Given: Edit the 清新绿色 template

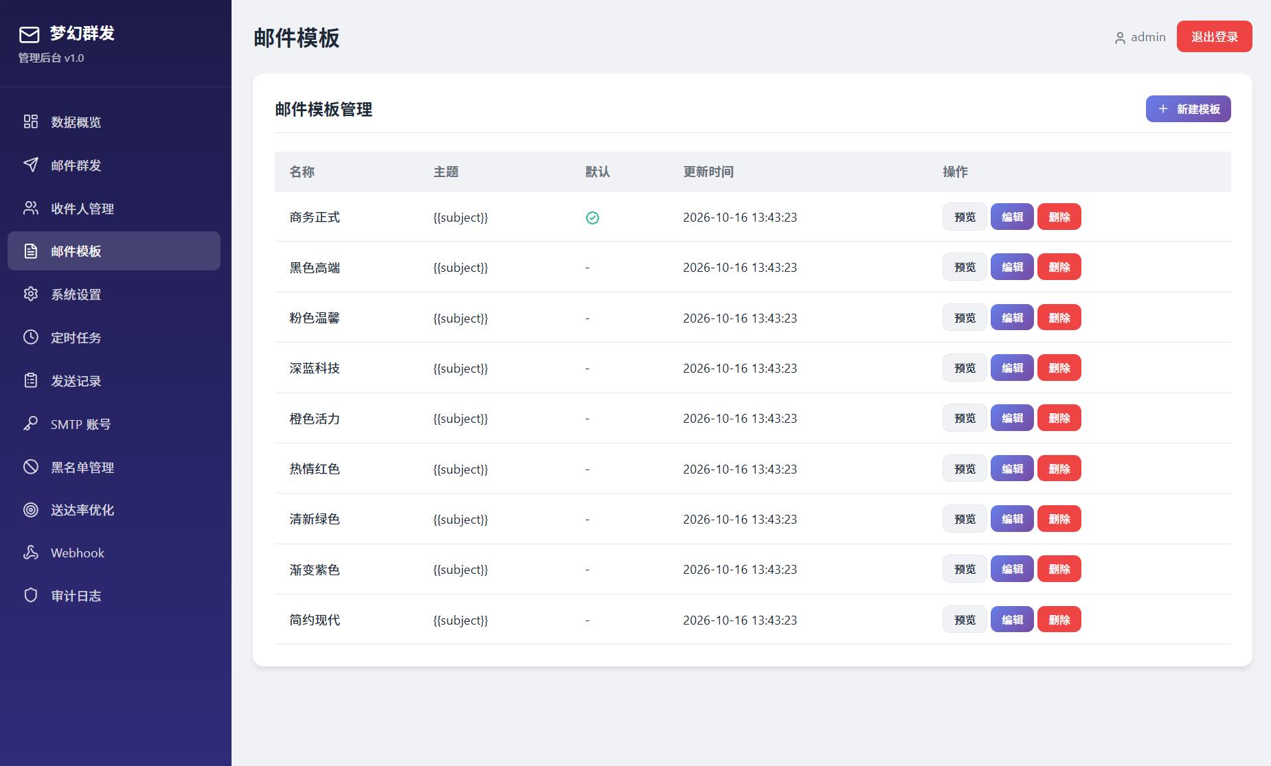Looking at the screenshot, I should point(1012,519).
